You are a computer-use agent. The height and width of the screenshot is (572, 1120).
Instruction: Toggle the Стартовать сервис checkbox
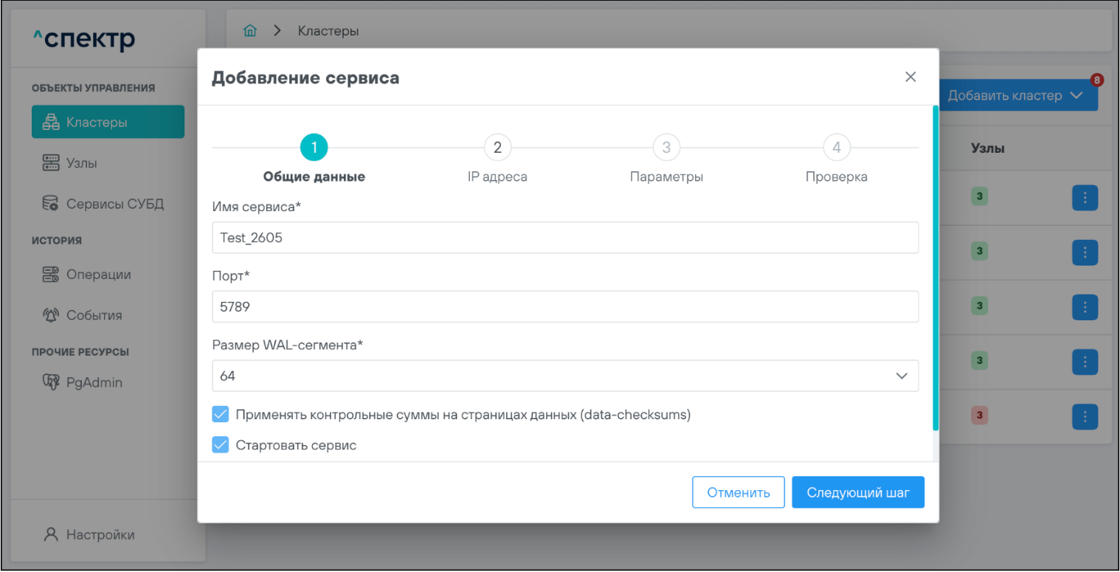pyautogui.click(x=221, y=445)
